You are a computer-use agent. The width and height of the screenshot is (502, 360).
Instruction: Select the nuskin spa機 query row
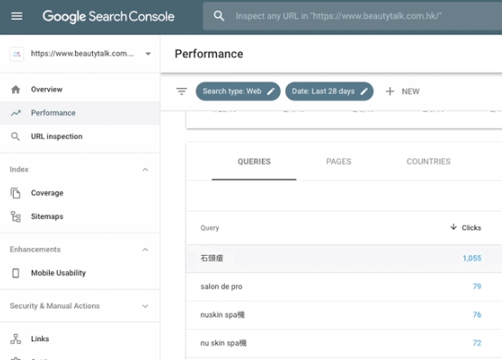click(344, 315)
